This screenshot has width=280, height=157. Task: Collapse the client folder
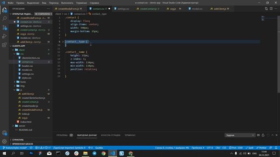13,50
